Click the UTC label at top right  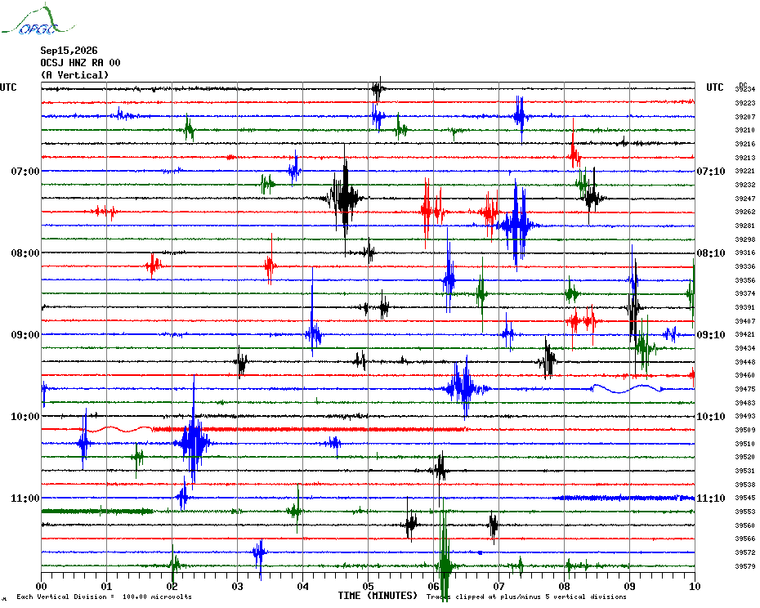(x=714, y=87)
